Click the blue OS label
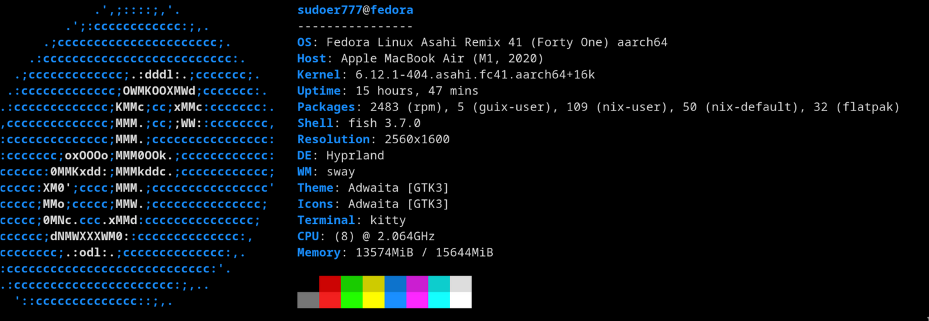The image size is (929, 321). 304,42
